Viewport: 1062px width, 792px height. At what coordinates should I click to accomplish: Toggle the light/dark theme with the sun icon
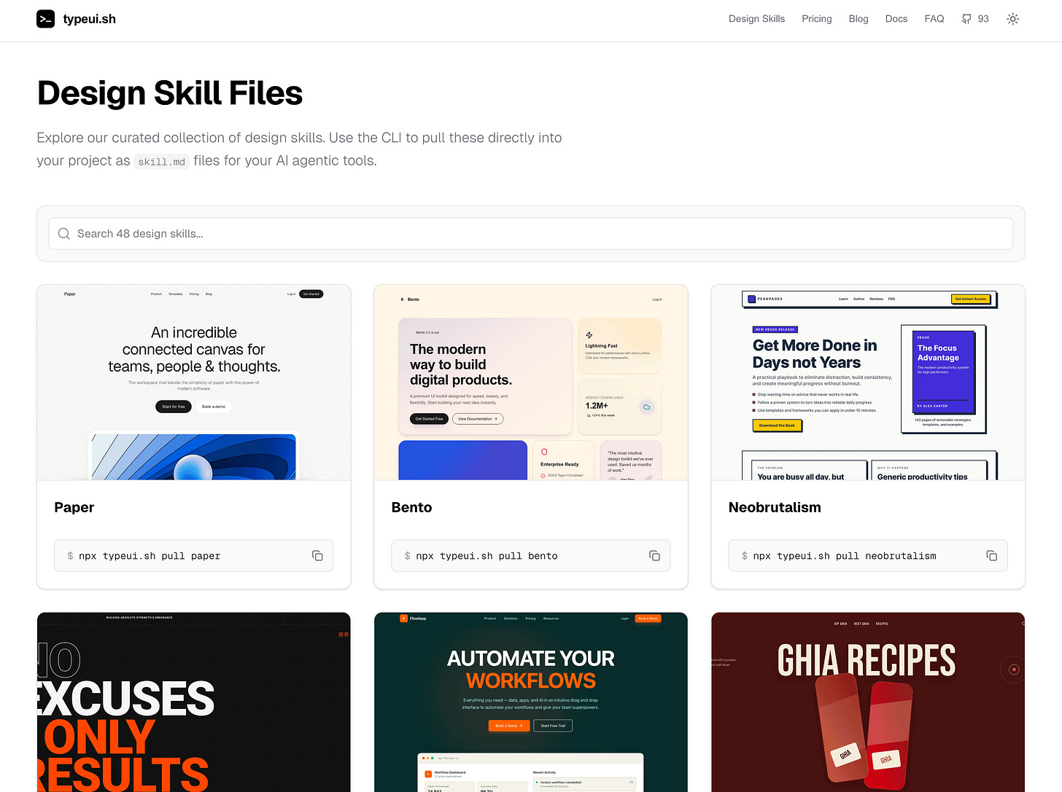point(1013,19)
